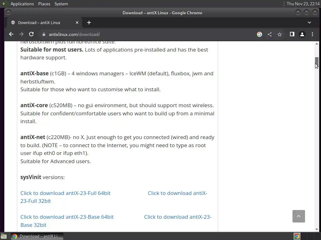Go back to the previous page
Screen dimensions: 321x240
click(11, 34)
